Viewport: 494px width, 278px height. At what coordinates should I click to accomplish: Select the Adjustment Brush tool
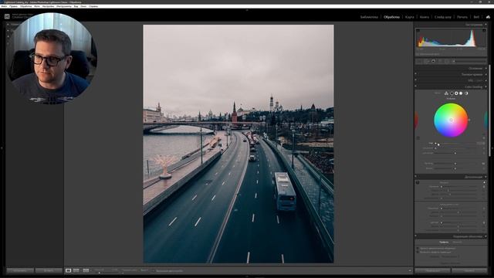454,61
